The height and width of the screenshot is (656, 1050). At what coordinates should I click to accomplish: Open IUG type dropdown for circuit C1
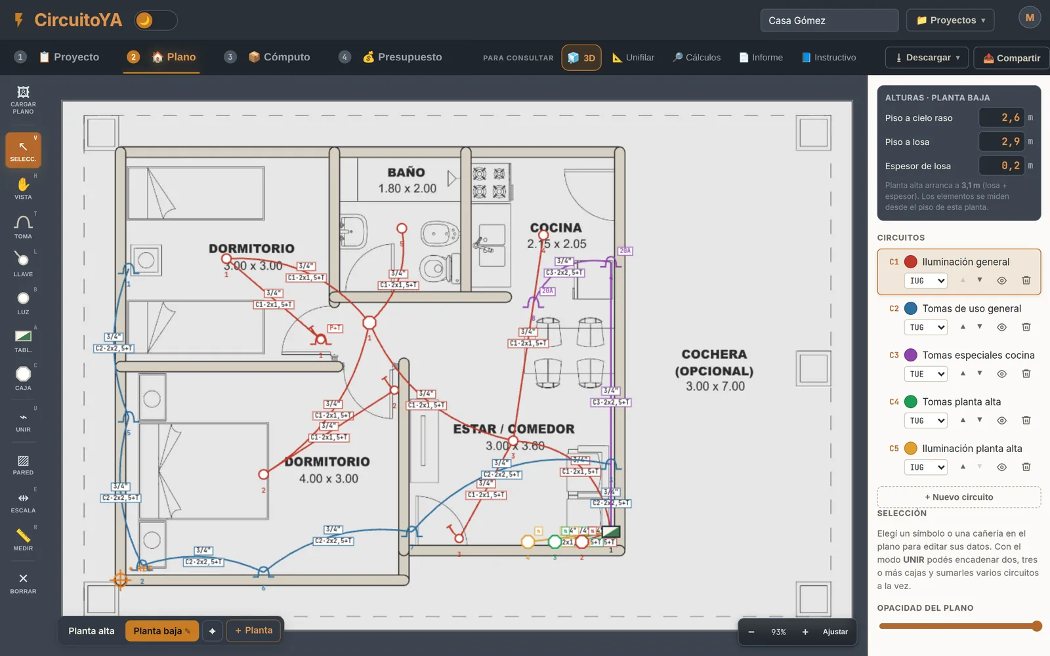click(925, 281)
